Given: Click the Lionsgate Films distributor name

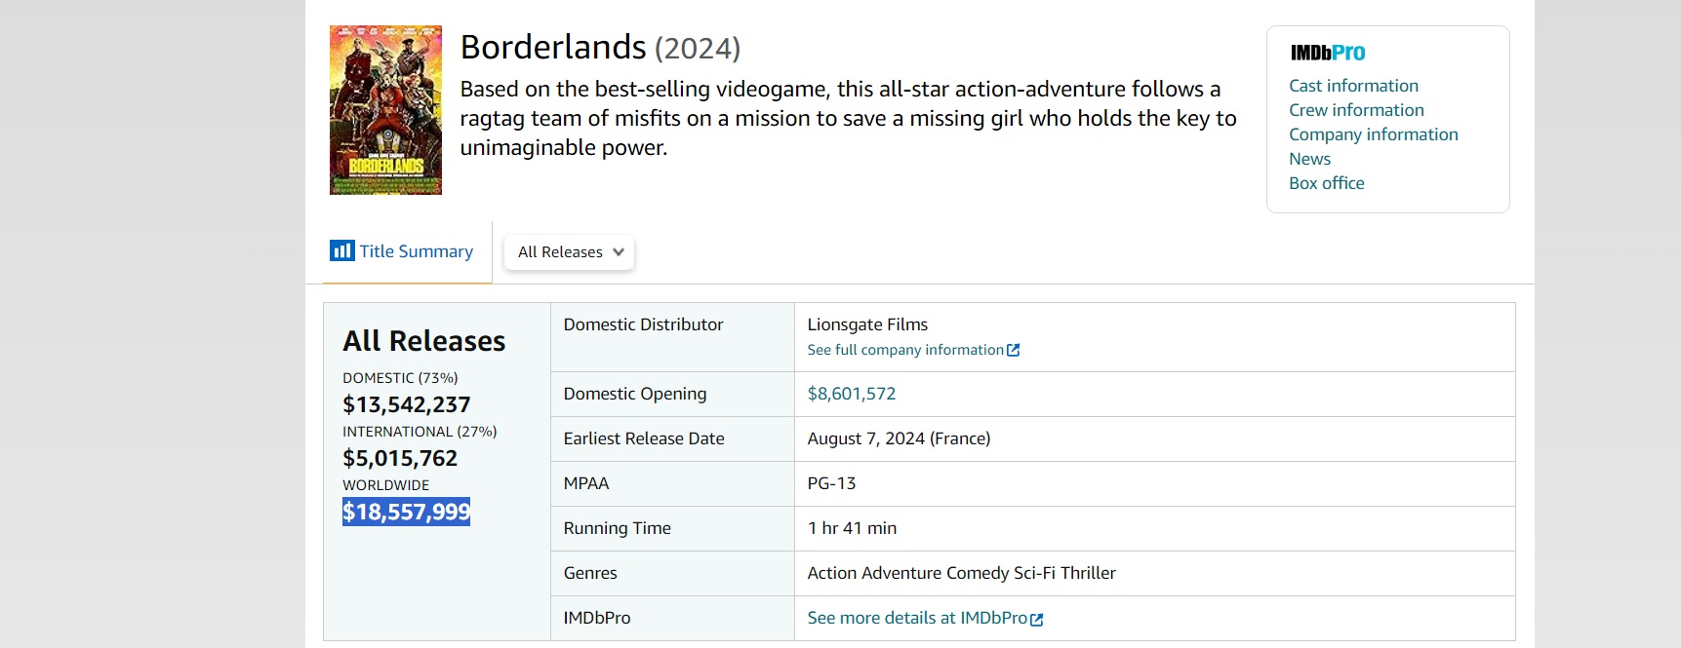Looking at the screenshot, I should [x=867, y=324].
